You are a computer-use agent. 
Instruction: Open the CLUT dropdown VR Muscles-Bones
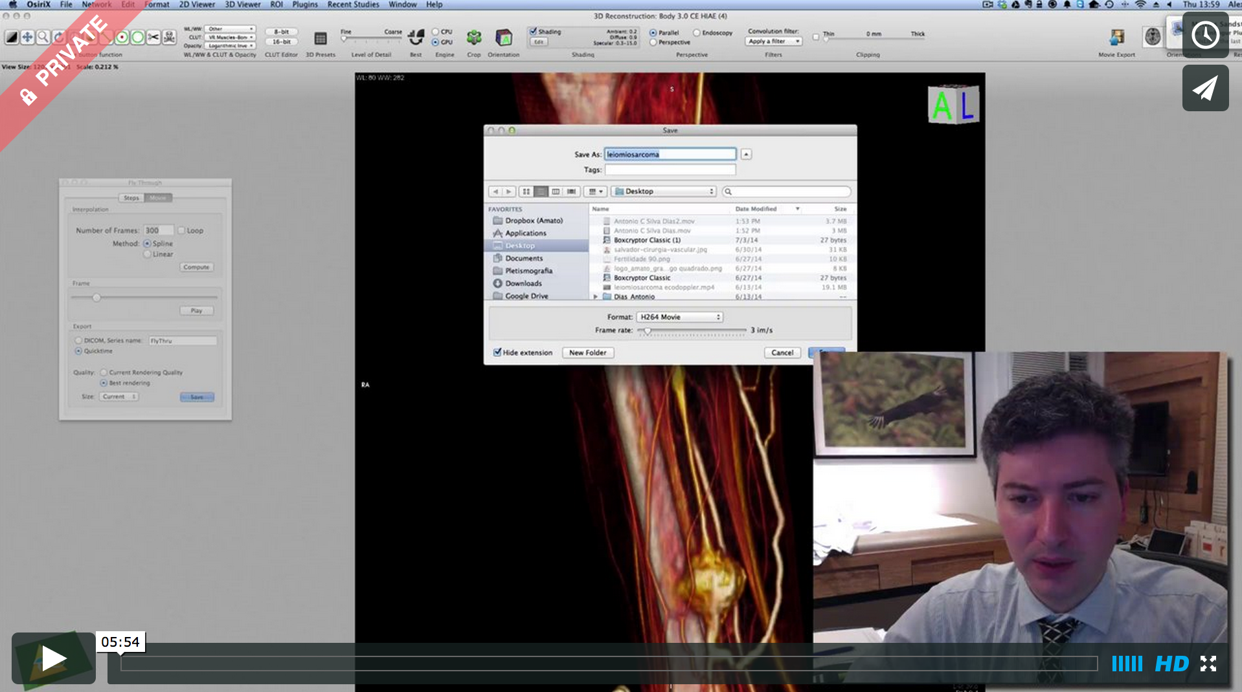(231, 38)
